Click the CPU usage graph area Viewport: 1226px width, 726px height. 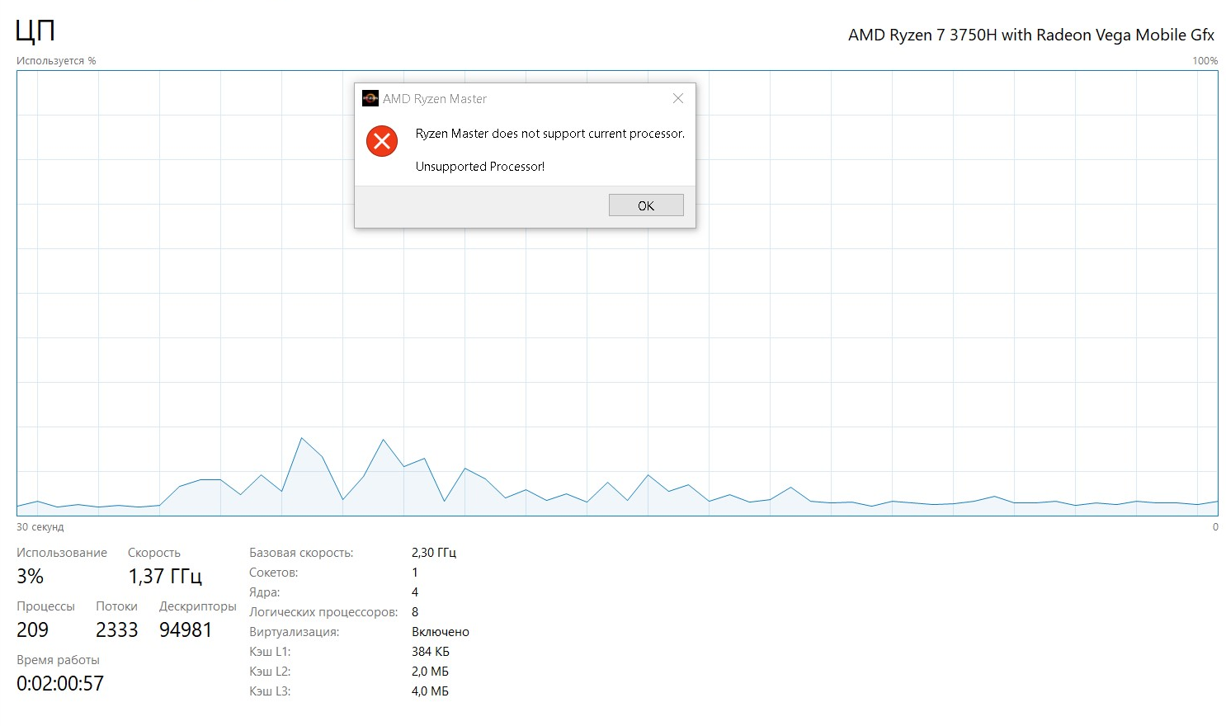(x=617, y=293)
